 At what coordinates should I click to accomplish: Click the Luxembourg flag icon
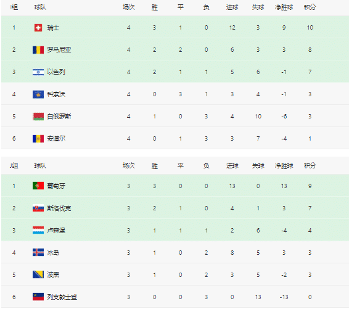[38, 230]
